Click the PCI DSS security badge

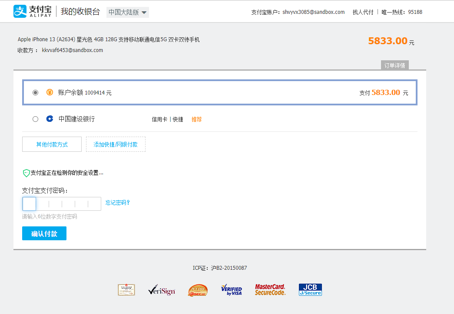[x=198, y=290]
